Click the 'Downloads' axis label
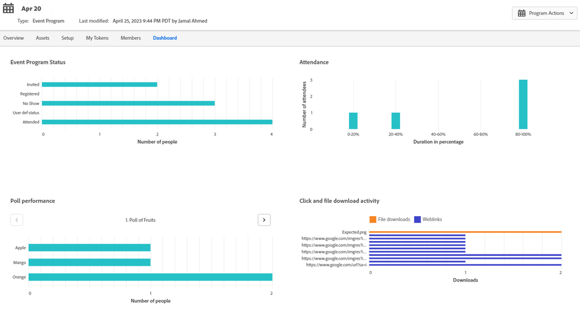The width and height of the screenshot is (580, 310). click(x=465, y=280)
